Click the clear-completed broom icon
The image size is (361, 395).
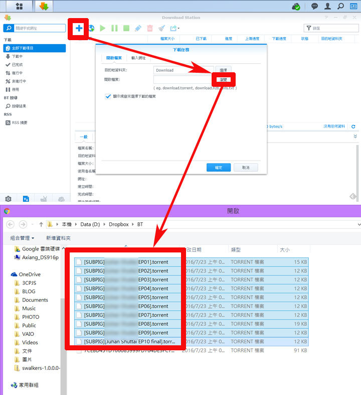click(x=162, y=28)
